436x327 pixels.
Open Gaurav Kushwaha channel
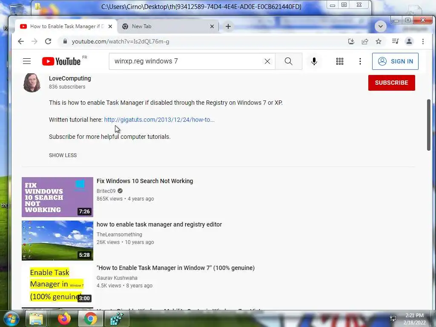click(117, 278)
